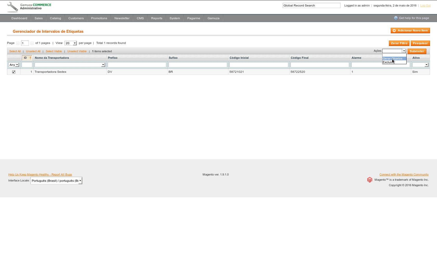The width and height of the screenshot is (437, 273).
Task: Click the Sim cell in Ativo column
Action: (420, 72)
